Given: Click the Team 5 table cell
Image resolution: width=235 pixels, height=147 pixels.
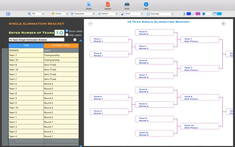Looking at the screenshot, I should [26, 113].
